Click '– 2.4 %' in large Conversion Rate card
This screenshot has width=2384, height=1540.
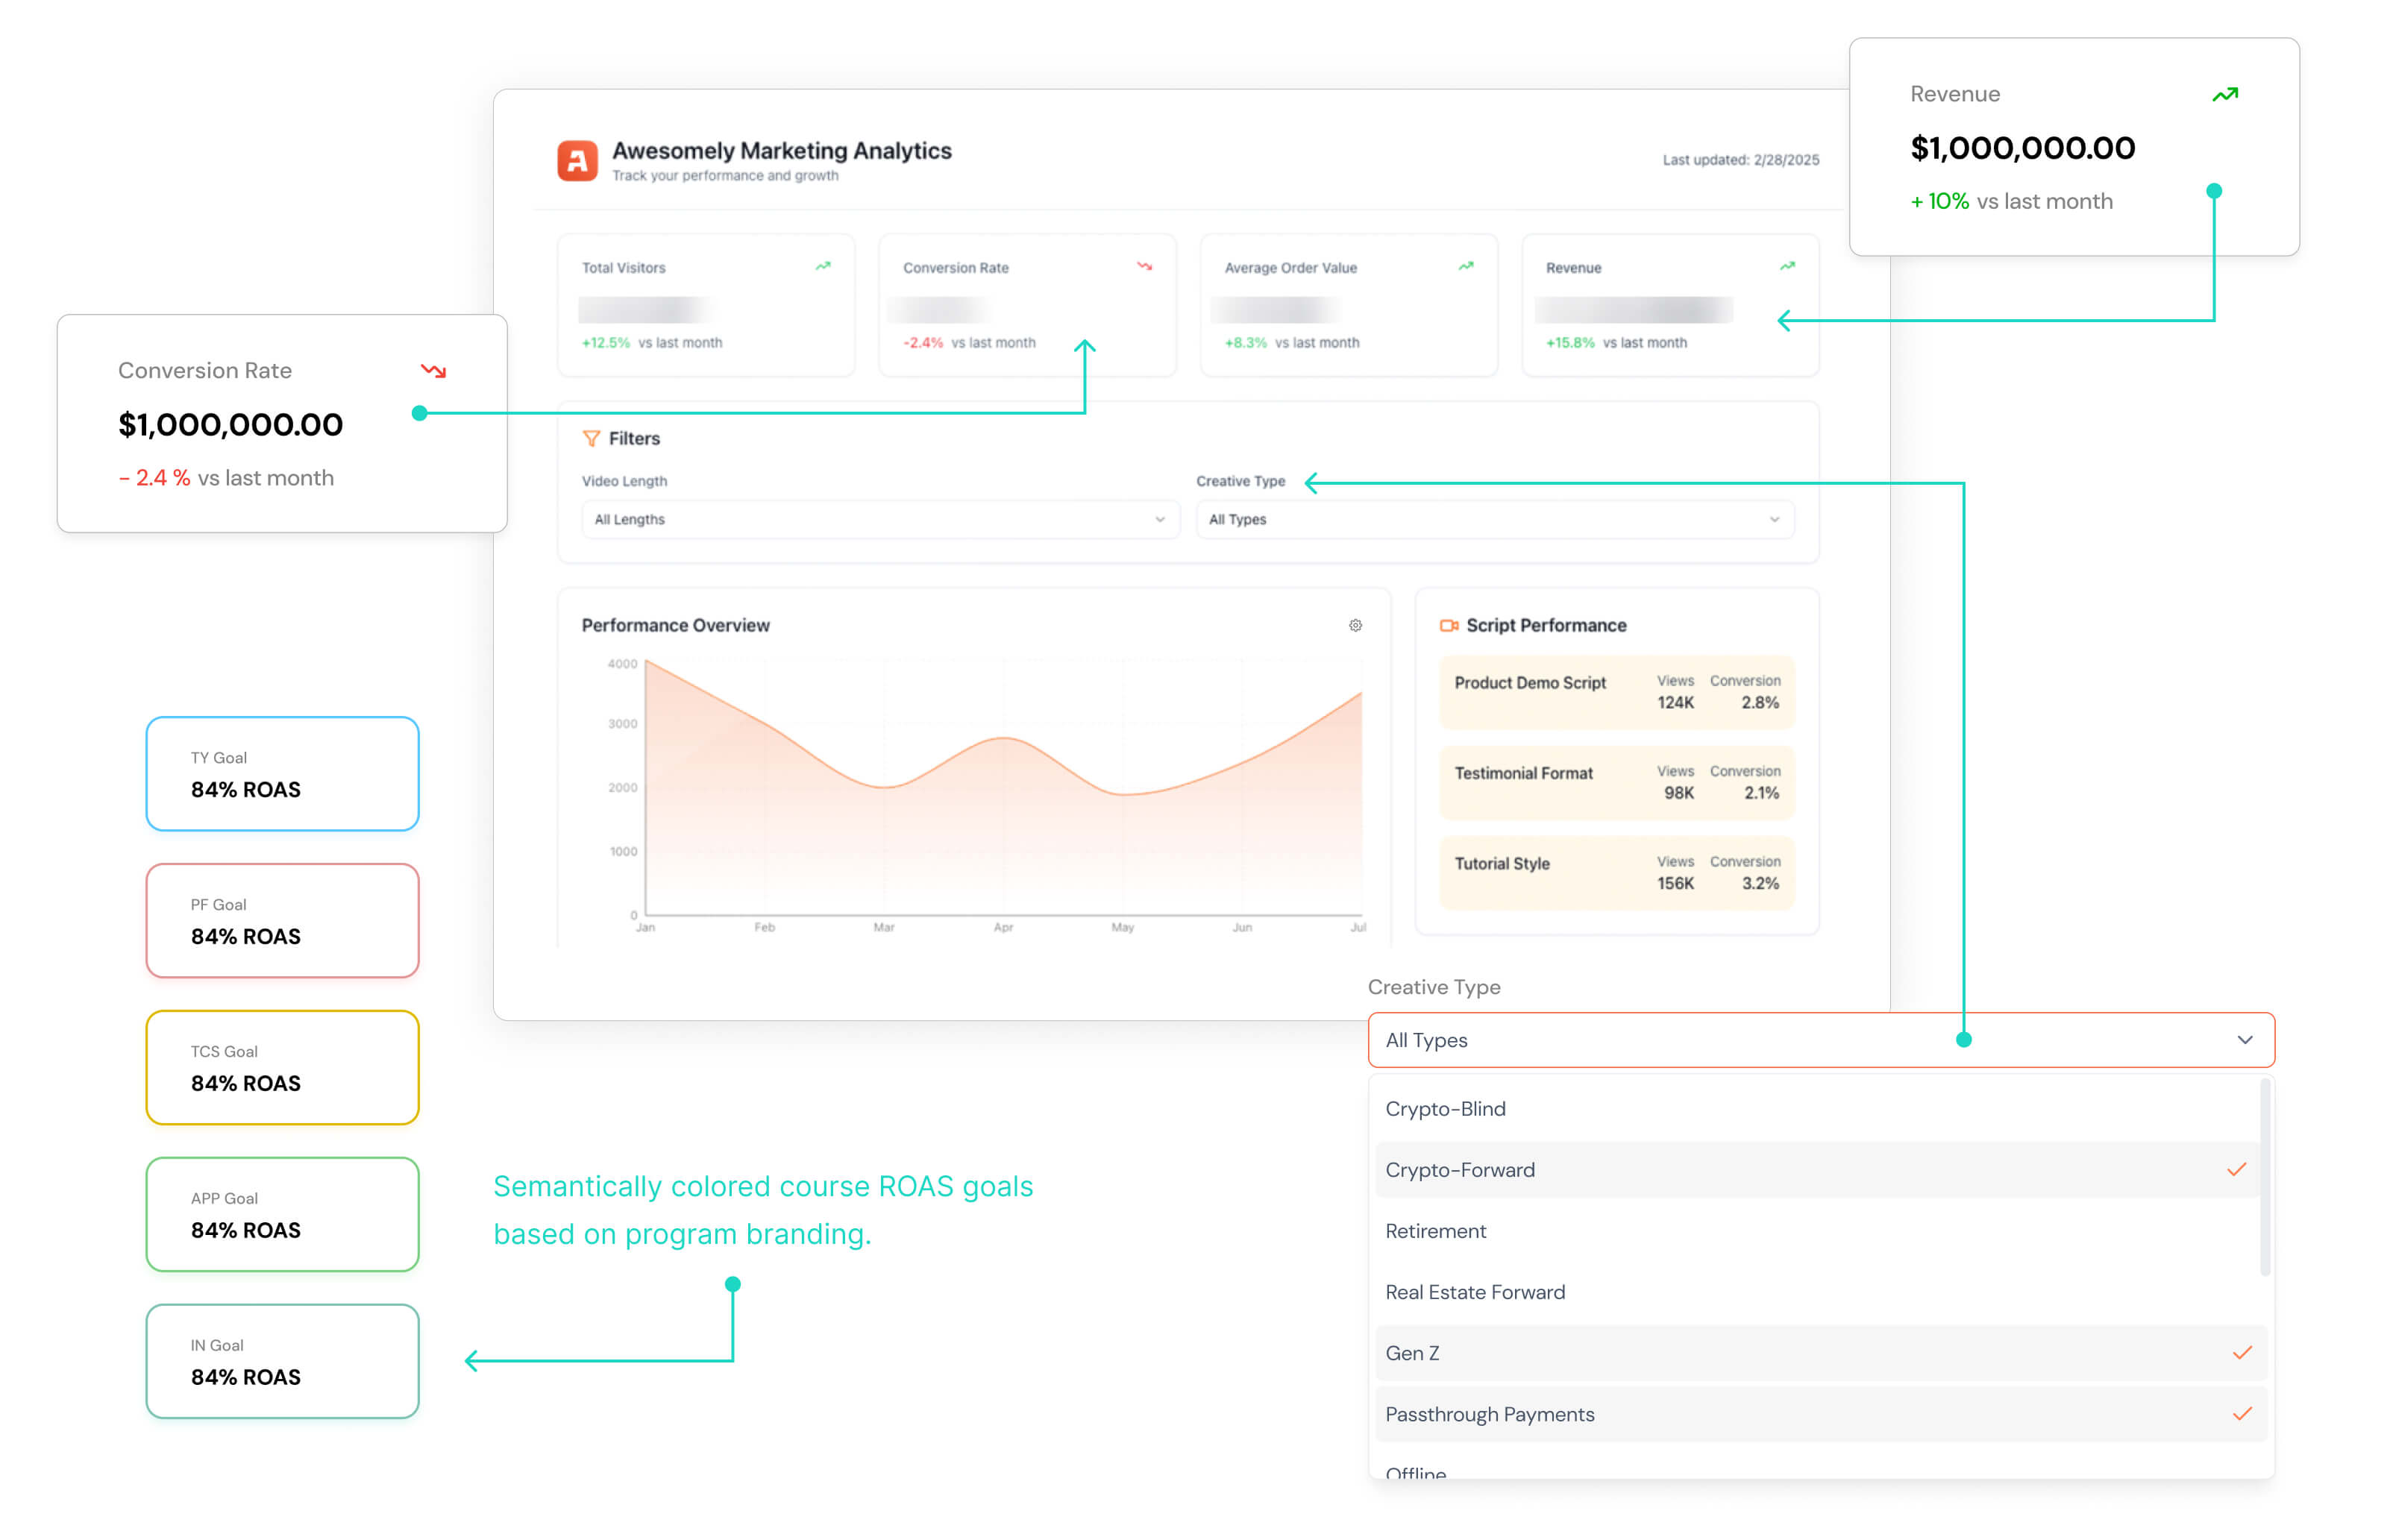[154, 478]
